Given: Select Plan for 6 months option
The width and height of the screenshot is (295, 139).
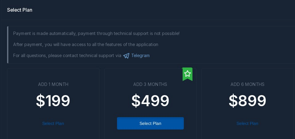Looking at the screenshot, I should (x=247, y=123).
